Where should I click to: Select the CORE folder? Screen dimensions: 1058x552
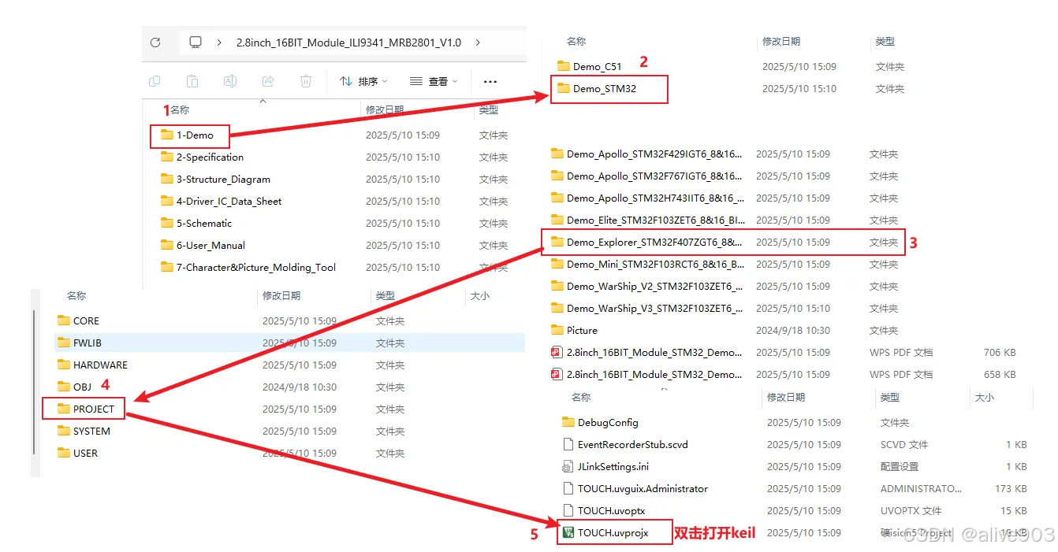(78, 321)
